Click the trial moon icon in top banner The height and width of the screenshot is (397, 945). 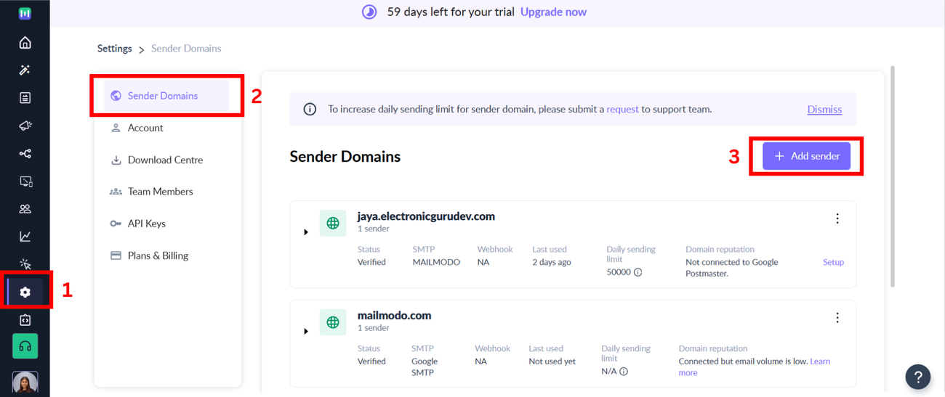(x=369, y=12)
